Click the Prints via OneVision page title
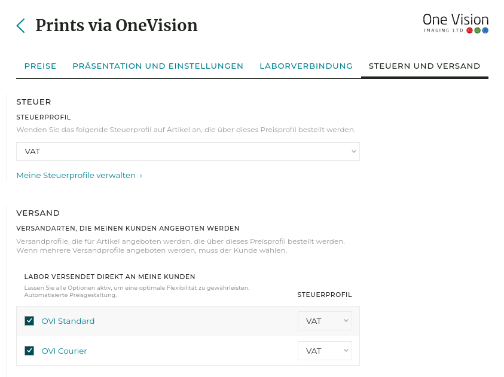This screenshot has height=377, width=504. pyautogui.click(x=116, y=26)
